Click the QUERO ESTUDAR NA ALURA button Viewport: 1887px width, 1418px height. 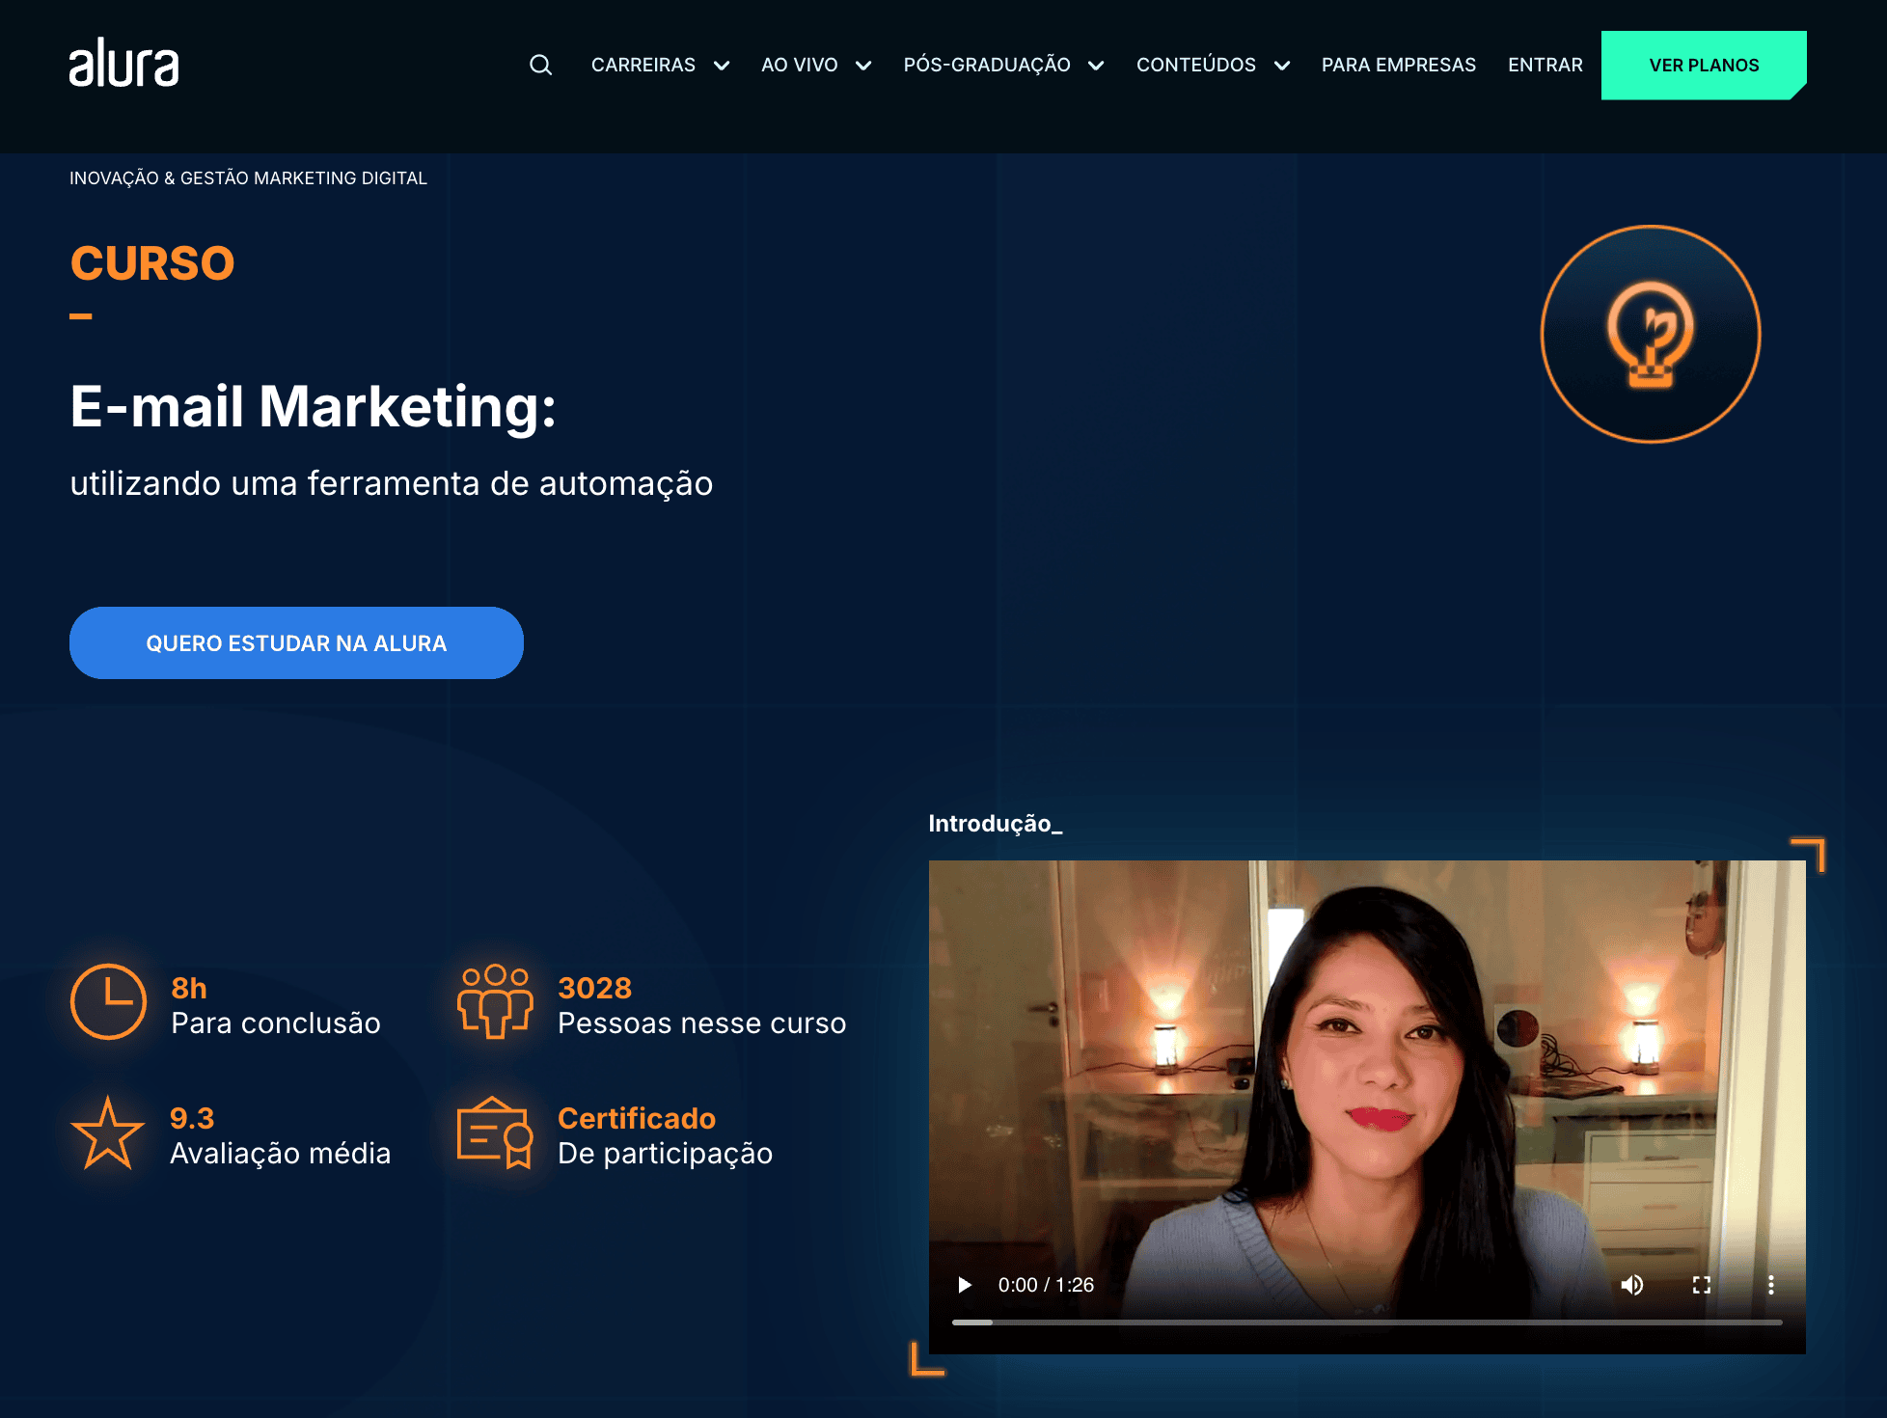pyautogui.click(x=296, y=642)
